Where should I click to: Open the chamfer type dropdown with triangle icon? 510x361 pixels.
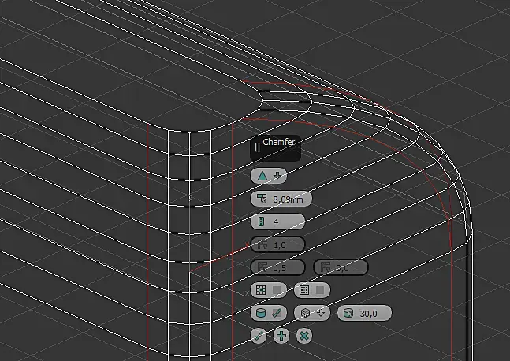(269, 176)
